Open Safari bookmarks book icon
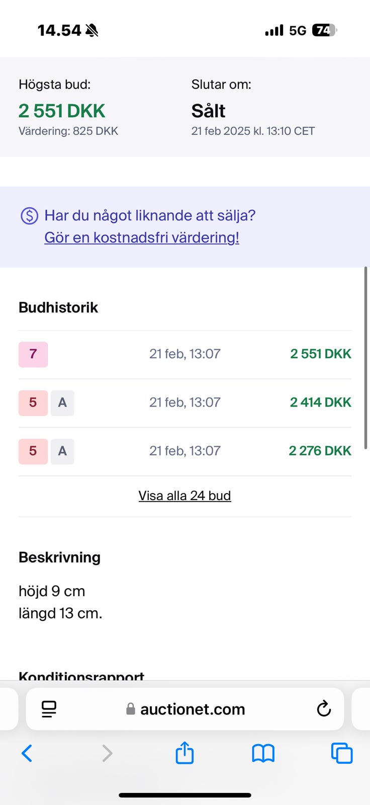370x805 pixels. coord(263,753)
